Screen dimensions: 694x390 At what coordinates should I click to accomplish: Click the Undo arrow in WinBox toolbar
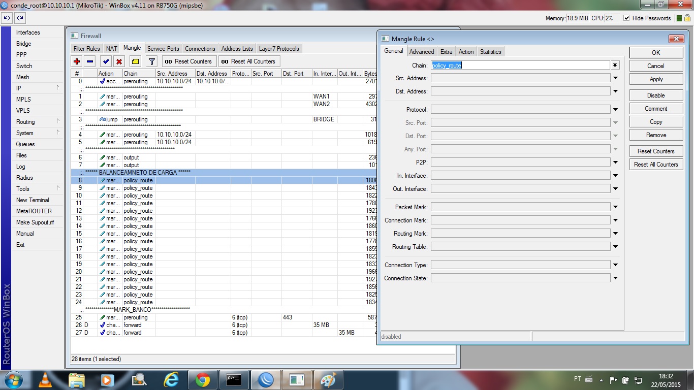click(x=7, y=18)
